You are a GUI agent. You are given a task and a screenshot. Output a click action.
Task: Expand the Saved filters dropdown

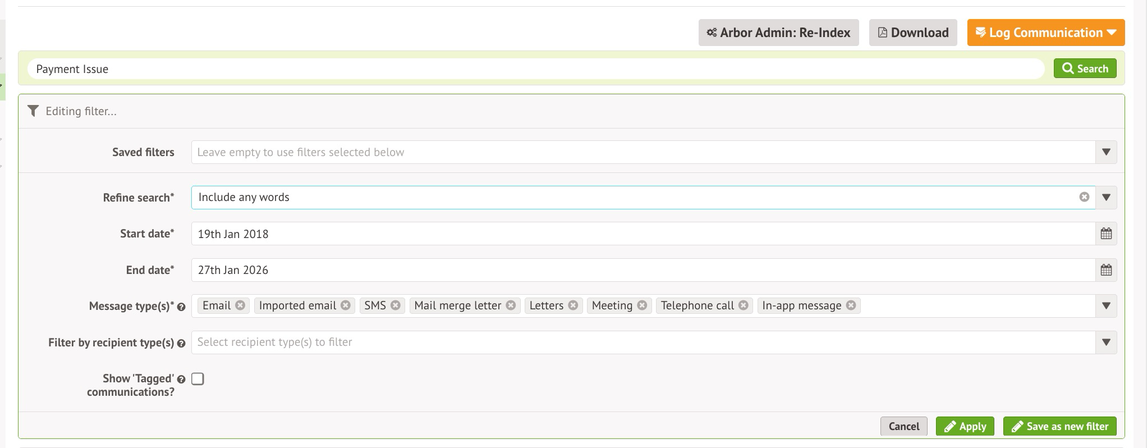point(1105,152)
